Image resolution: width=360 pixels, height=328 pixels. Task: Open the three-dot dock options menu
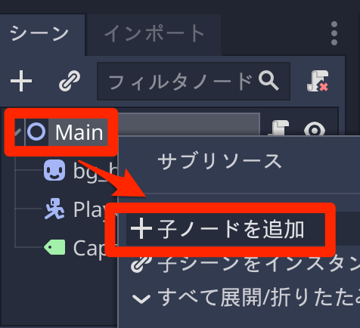[x=334, y=33]
